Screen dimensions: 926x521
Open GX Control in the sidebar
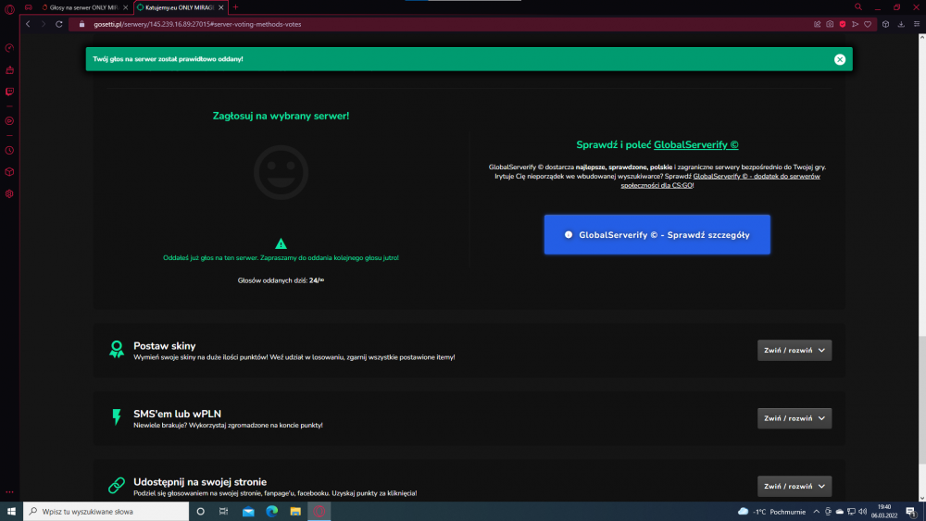[x=9, y=48]
